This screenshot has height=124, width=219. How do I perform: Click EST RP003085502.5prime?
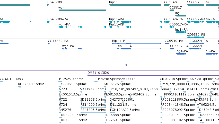tap(161, 123)
